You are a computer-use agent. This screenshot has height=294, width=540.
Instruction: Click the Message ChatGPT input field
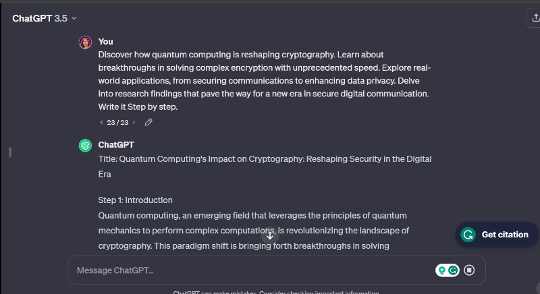pos(250,270)
